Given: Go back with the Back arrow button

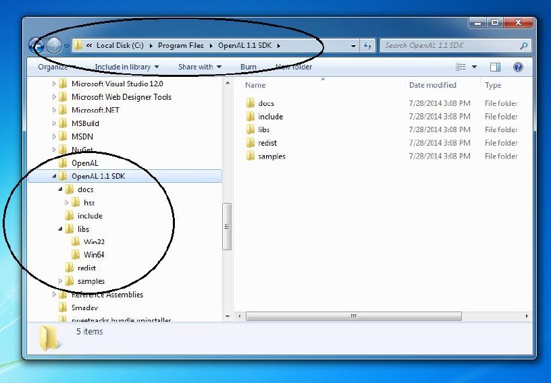Looking at the screenshot, I should [36, 46].
